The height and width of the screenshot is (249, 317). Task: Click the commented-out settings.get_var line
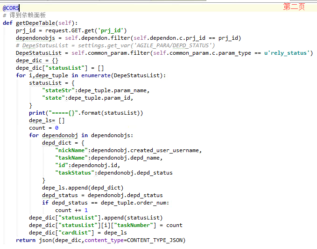coord(115,45)
